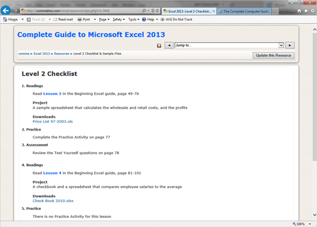The image size is (317, 227).
Task: Open the Lesson 3 link
Action: click(x=52, y=94)
